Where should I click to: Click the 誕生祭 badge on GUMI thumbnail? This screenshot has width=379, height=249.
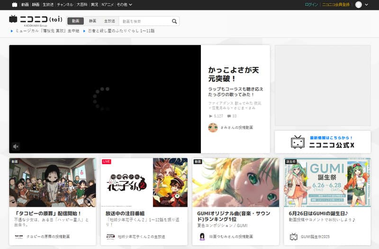click(x=291, y=162)
